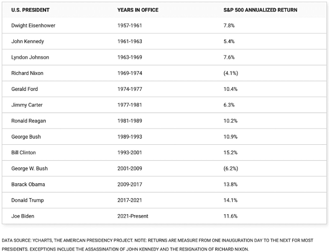Click Jimmy Carter's 6.3% return value
This screenshot has width=330, height=252.
(x=229, y=105)
